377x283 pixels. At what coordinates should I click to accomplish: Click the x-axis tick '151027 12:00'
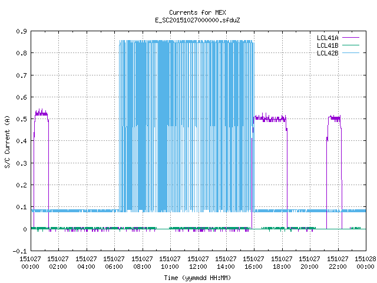click(x=198, y=263)
